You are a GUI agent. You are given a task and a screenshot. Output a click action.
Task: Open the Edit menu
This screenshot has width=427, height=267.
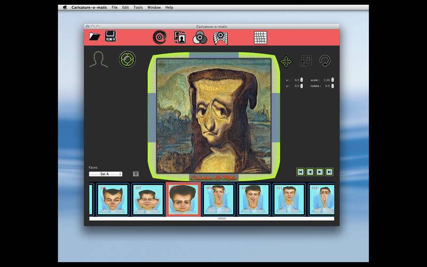125,7
